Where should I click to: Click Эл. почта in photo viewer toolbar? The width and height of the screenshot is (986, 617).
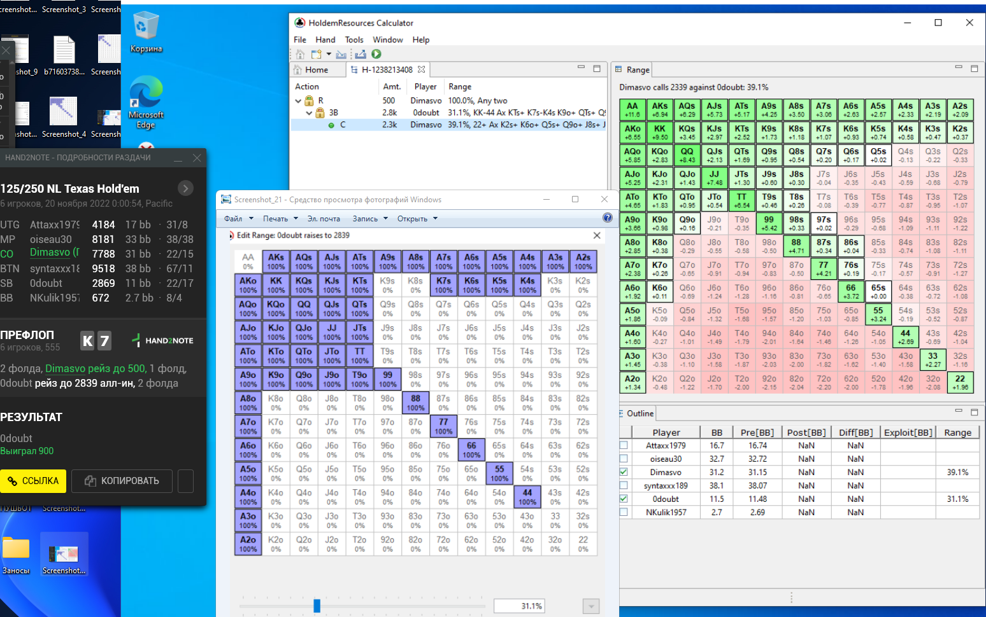coord(324,219)
